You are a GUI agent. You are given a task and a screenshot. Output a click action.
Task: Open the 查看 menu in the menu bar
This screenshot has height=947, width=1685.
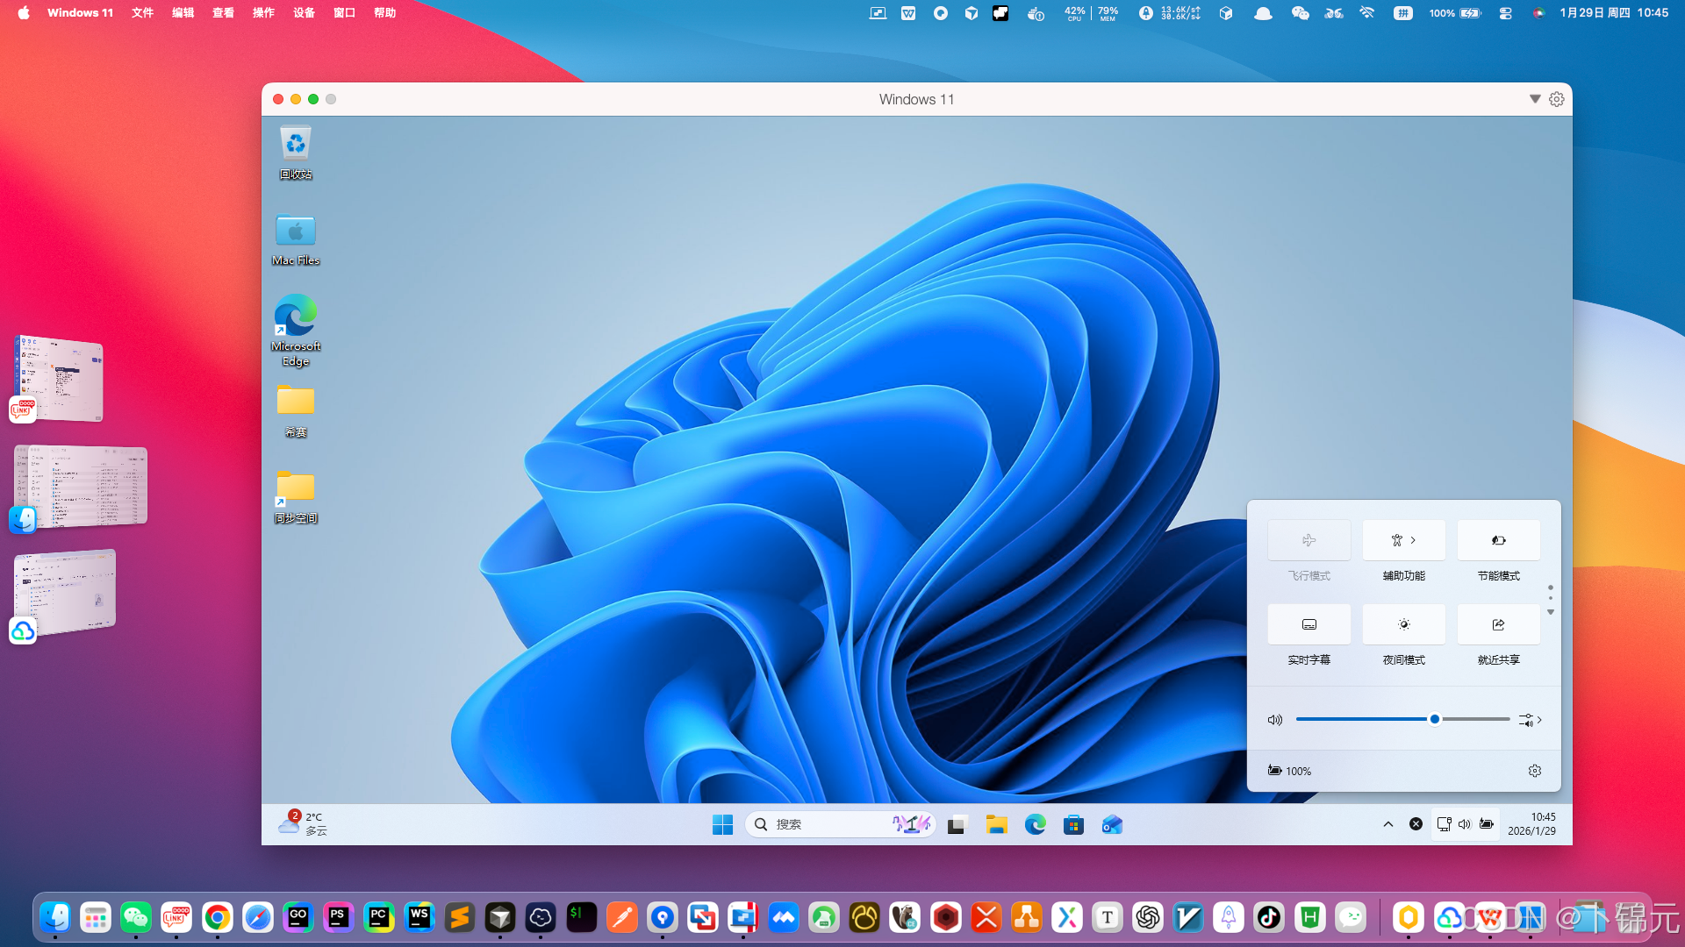point(223,13)
